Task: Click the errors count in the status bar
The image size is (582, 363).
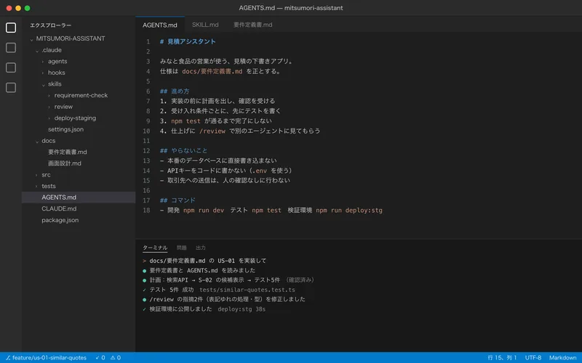Action: click(100, 358)
